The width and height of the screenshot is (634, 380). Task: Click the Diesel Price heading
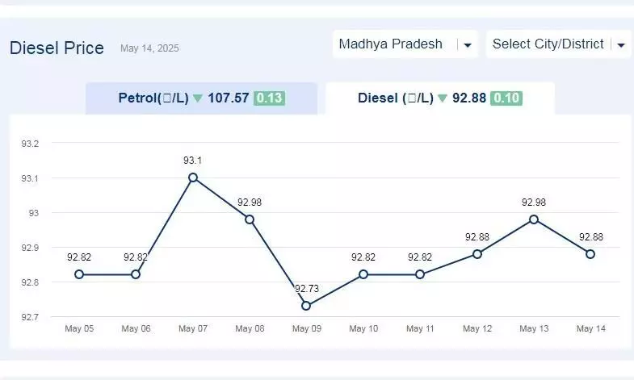point(57,48)
